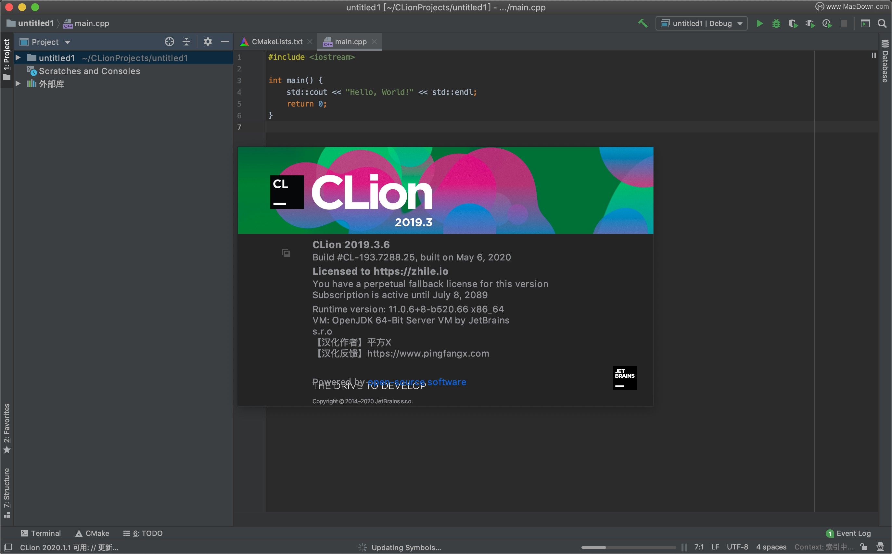This screenshot has height=554, width=892.
Task: Copy About info via copy icon
Action: point(286,253)
